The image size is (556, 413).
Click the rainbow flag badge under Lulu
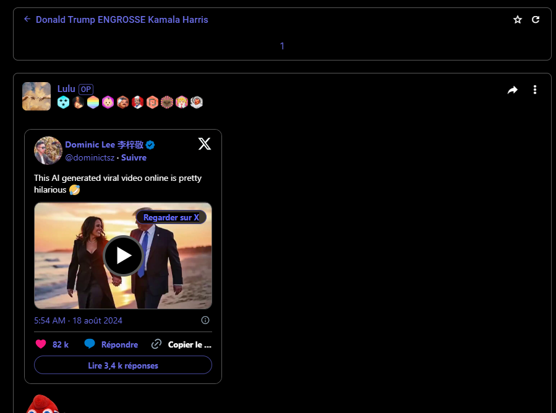(93, 102)
